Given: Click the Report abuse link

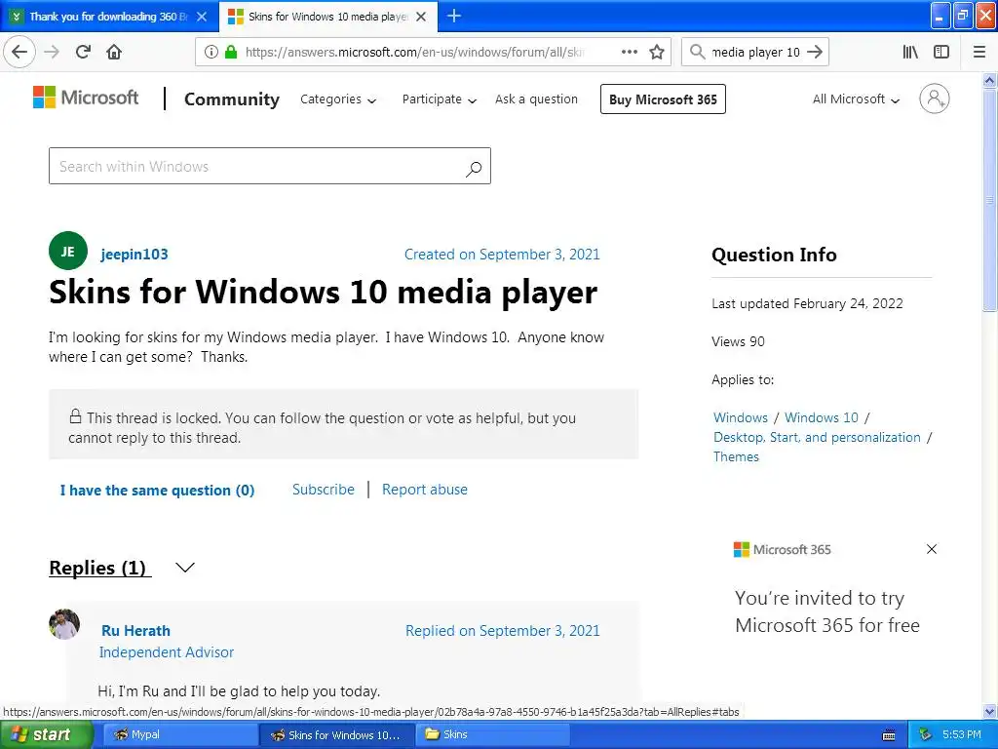Looking at the screenshot, I should tap(425, 490).
